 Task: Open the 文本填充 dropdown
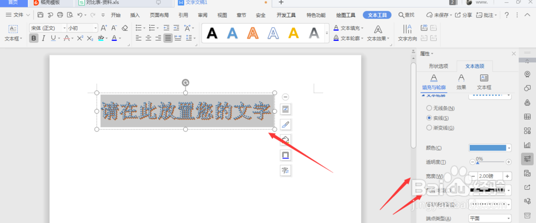(349, 28)
